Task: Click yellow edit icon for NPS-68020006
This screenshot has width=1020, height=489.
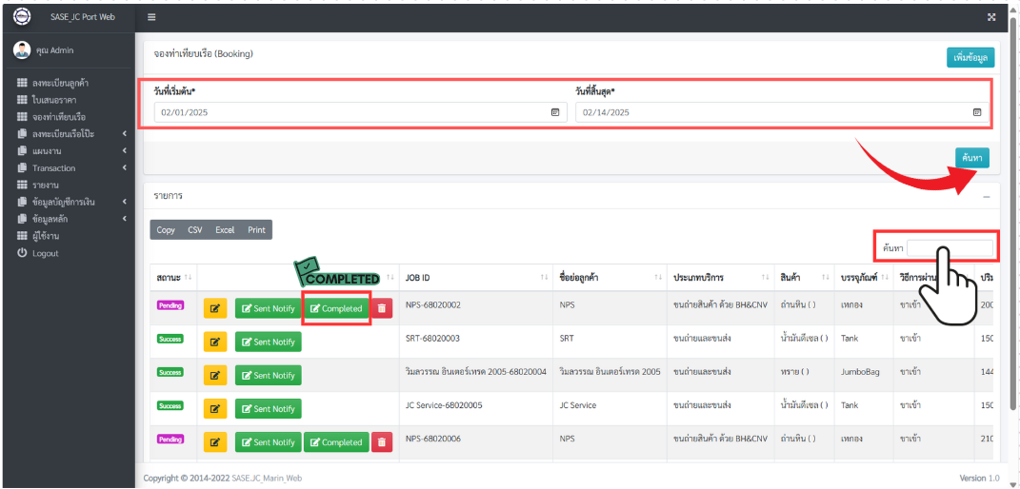Action: click(215, 442)
